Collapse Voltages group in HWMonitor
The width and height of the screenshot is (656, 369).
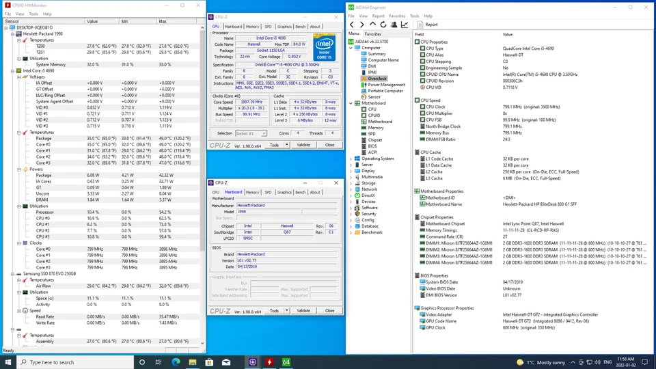(x=19, y=77)
